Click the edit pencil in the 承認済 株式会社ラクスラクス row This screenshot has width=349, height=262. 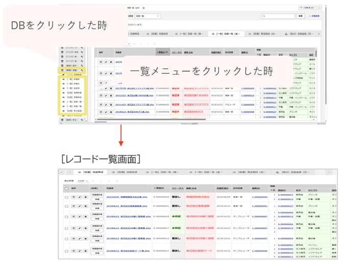point(106,104)
